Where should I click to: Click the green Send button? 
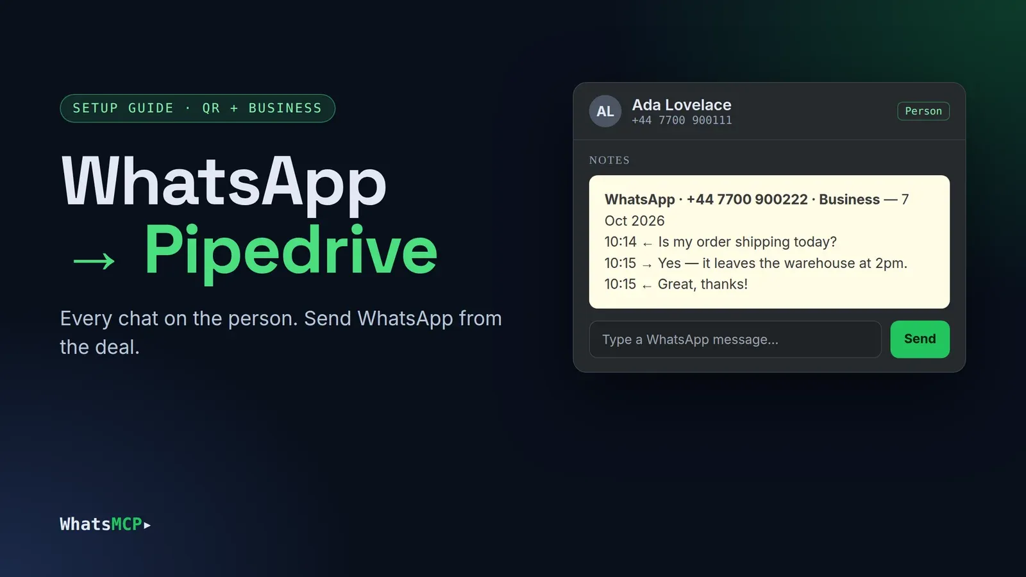920,339
